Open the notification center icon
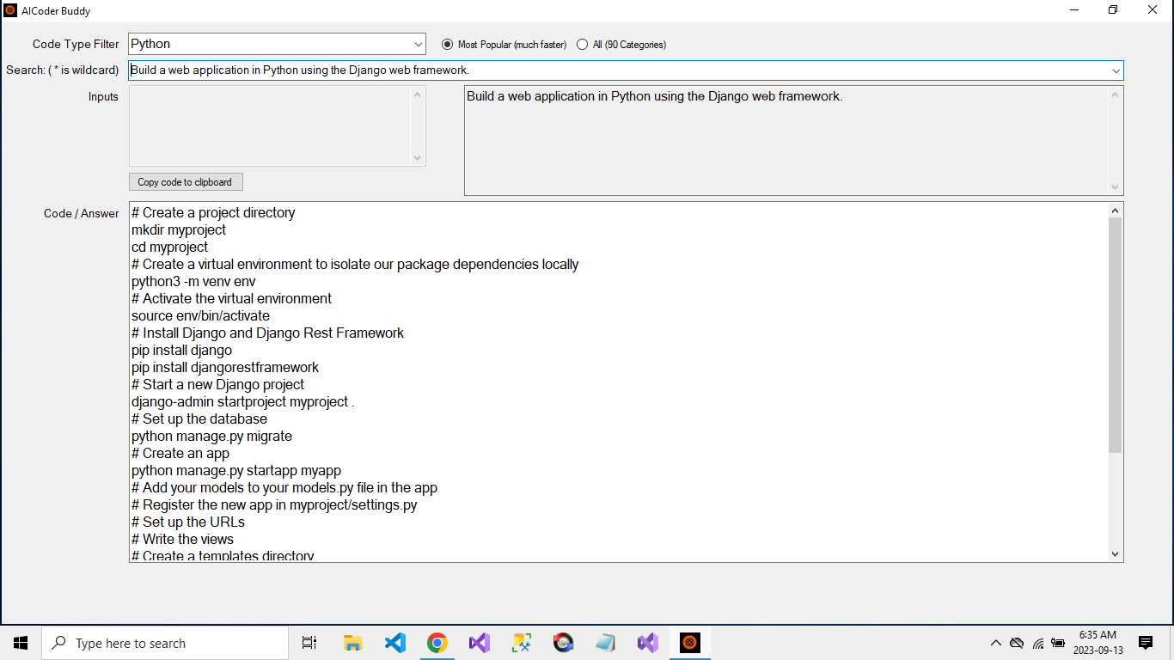This screenshot has height=660, width=1174. (x=1145, y=643)
